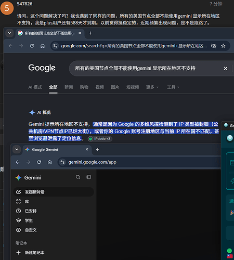This screenshot has height=260, width=234.
Task: Click the flag icon in right panel
Action: pyautogui.click(x=230, y=256)
